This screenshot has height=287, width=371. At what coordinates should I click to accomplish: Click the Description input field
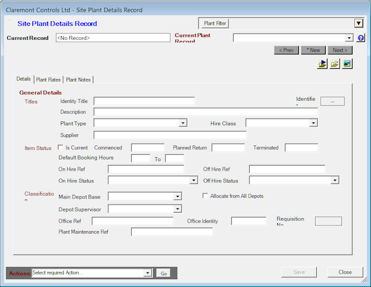[206, 112]
